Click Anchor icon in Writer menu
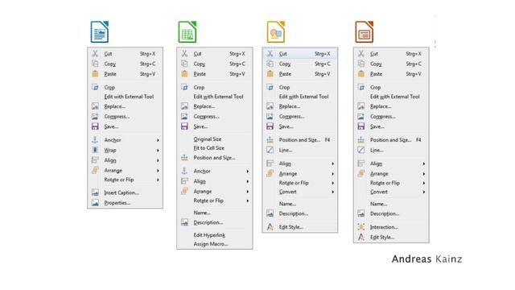515x290 pixels. [x=95, y=139]
